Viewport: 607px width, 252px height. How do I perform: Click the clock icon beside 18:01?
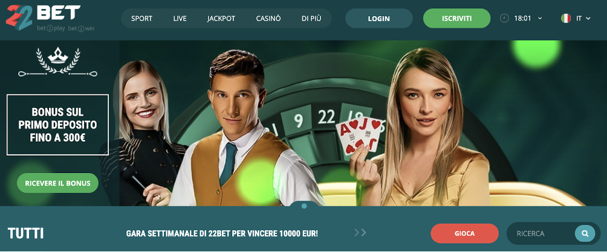[504, 18]
